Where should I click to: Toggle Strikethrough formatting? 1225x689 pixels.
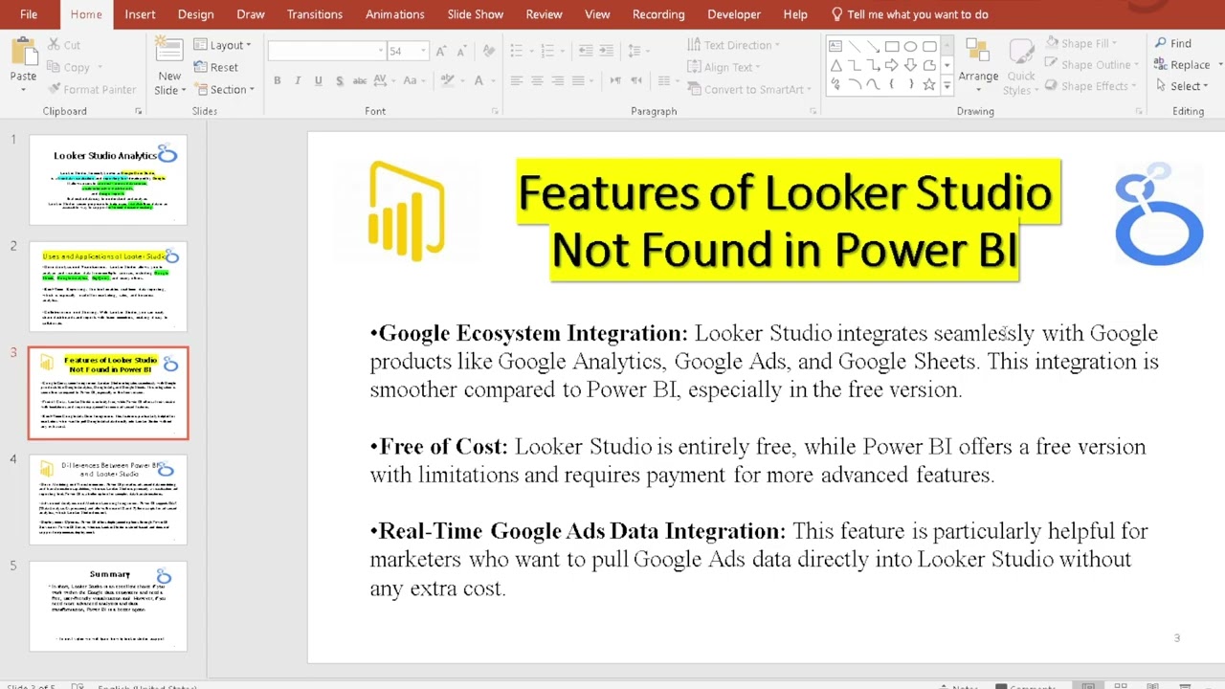[x=360, y=81]
